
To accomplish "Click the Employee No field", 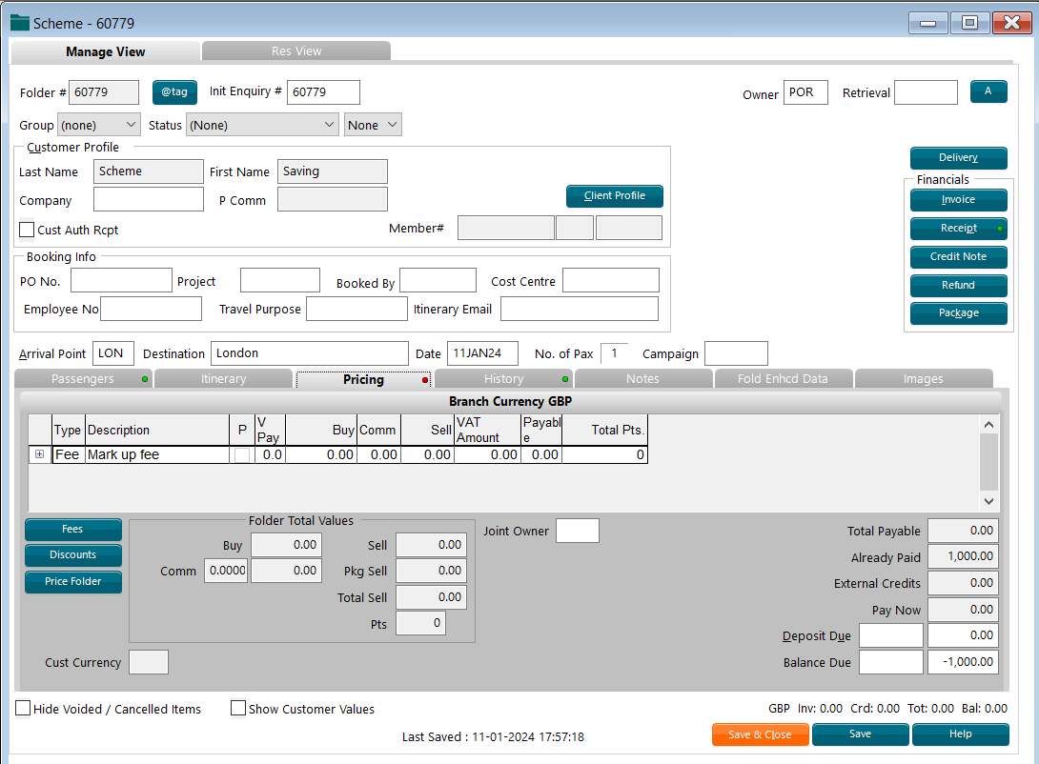I will pyautogui.click(x=151, y=309).
